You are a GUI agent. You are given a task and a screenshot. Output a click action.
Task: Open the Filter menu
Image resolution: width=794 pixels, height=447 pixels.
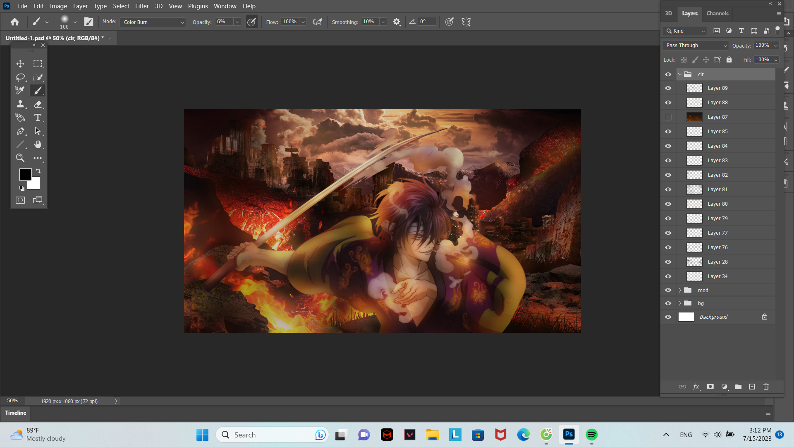142,6
